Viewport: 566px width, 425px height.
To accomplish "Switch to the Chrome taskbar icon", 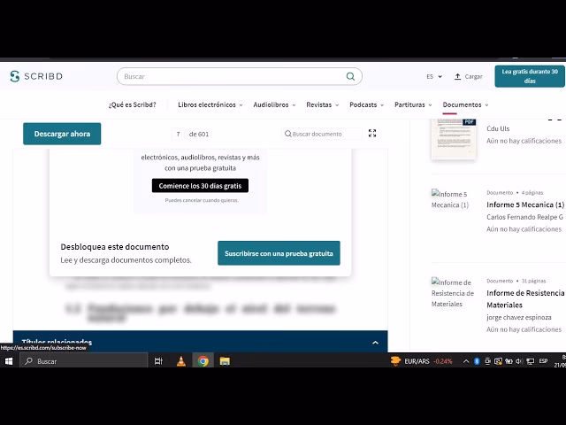I will 203,361.
